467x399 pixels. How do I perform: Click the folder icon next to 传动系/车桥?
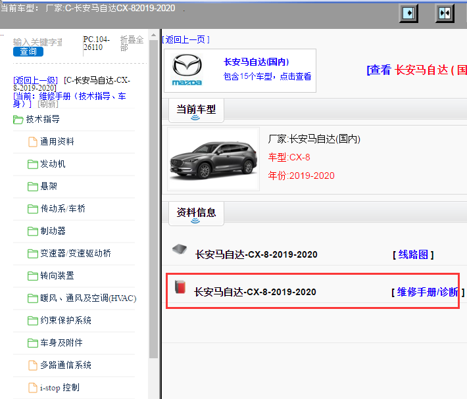pos(33,209)
